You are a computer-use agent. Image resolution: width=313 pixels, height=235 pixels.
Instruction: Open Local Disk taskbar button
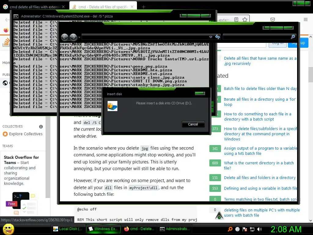point(68,229)
